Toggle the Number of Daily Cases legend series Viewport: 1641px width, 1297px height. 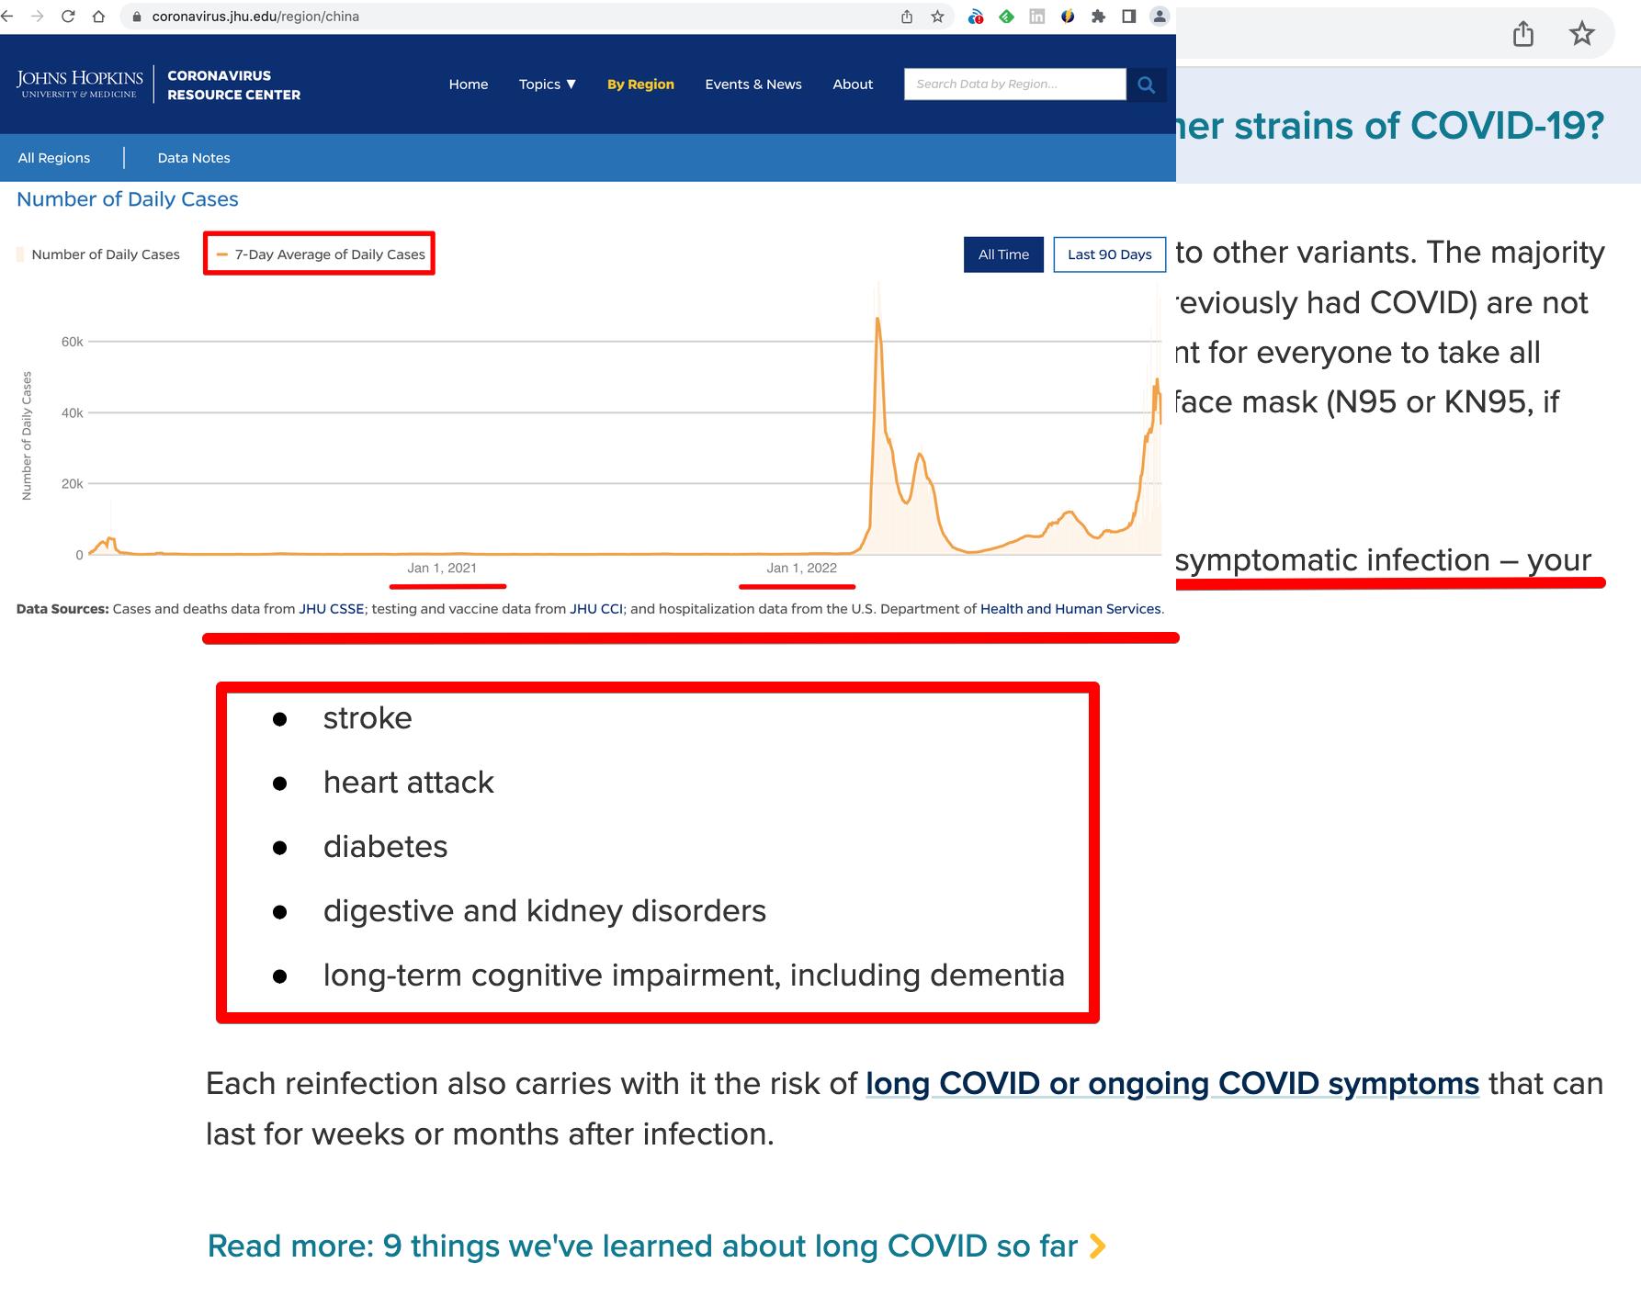tap(98, 254)
